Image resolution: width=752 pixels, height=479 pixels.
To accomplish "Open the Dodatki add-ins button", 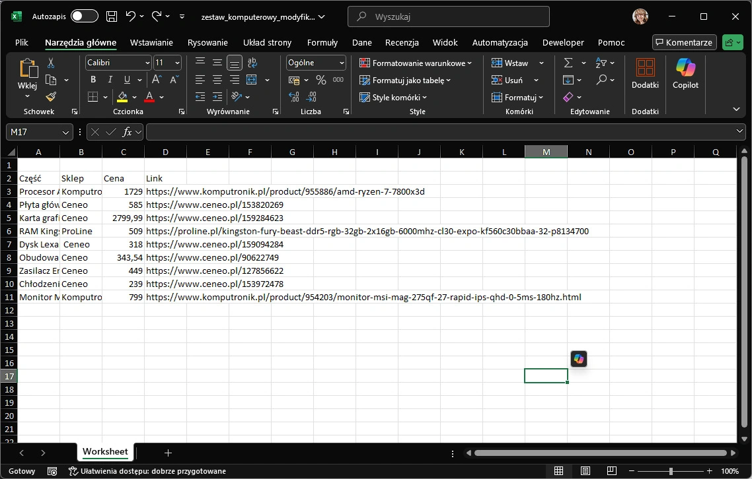I will [645, 73].
